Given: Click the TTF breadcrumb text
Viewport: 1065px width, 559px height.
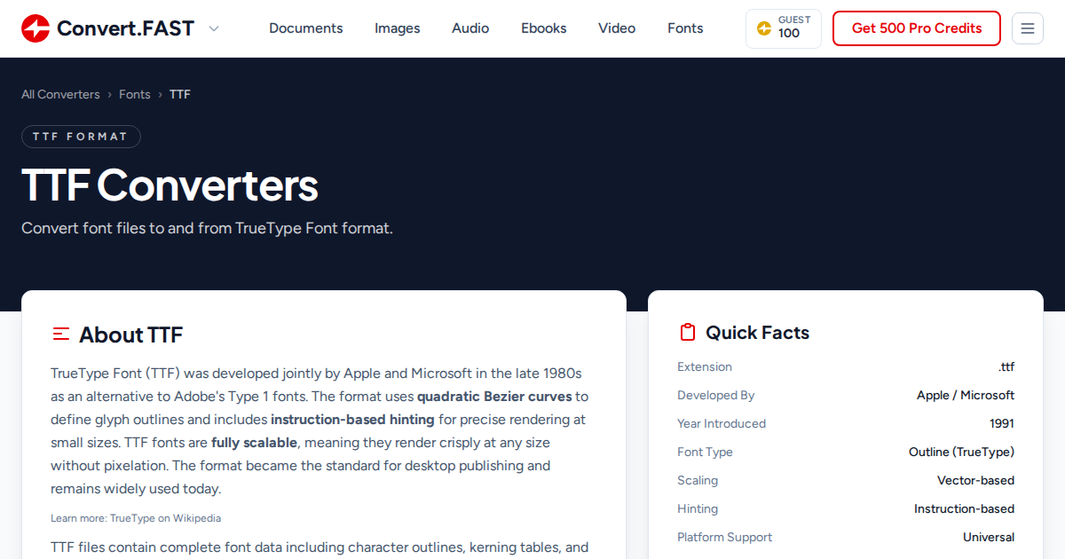Looking at the screenshot, I should [x=180, y=94].
